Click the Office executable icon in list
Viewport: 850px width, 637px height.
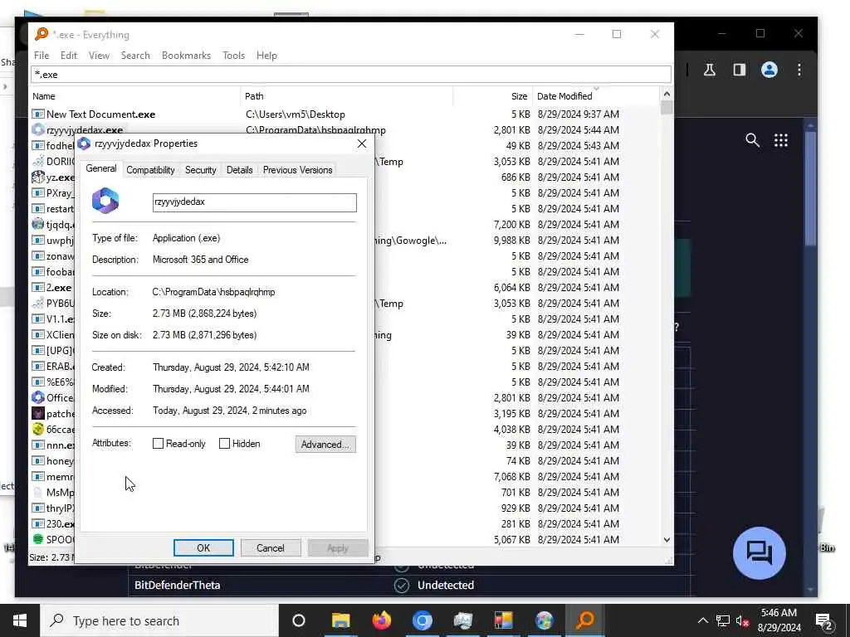pos(38,397)
